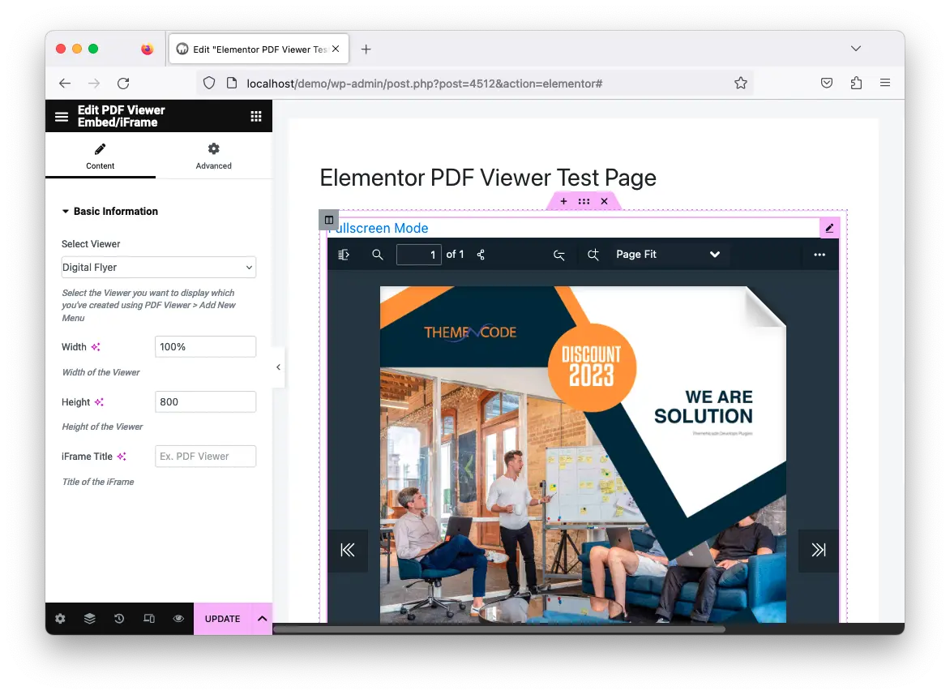
Task: Open the Select Viewer dropdown
Action: 159,268
